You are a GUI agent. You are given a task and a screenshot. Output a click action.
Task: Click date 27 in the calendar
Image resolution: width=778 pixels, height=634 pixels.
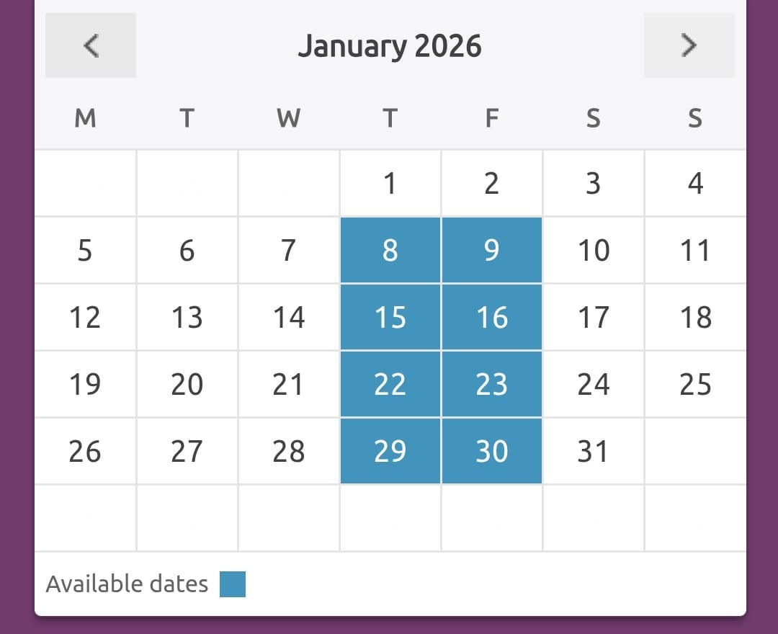(x=187, y=451)
